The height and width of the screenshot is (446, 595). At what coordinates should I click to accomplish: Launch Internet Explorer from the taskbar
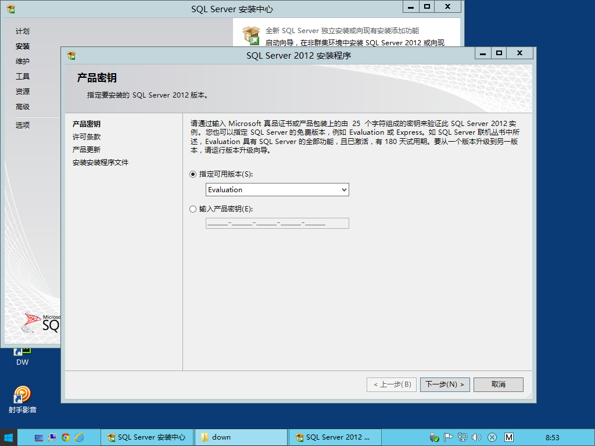pyautogui.click(x=79, y=438)
